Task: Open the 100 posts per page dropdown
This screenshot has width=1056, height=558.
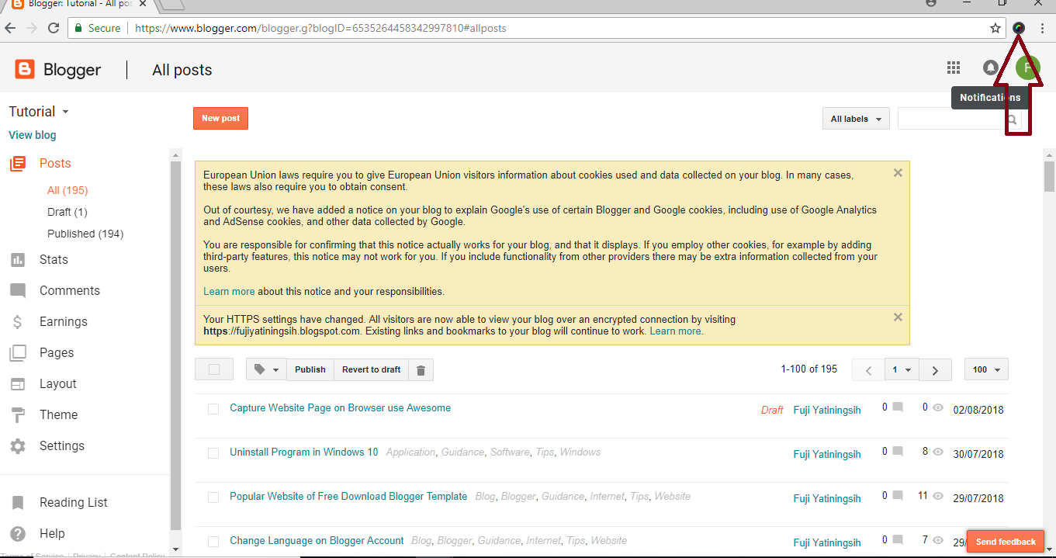Action: (986, 369)
